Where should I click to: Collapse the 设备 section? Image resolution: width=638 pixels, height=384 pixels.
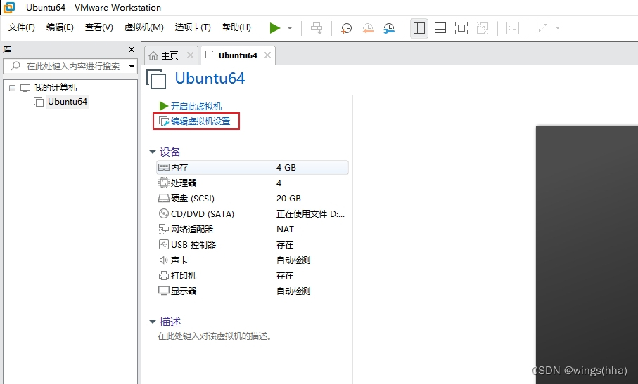pos(153,152)
